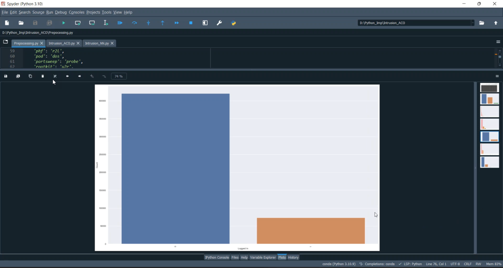Open the working directory path dropdown
Viewport: 503px width, 268px height.
pyautogui.click(x=473, y=23)
